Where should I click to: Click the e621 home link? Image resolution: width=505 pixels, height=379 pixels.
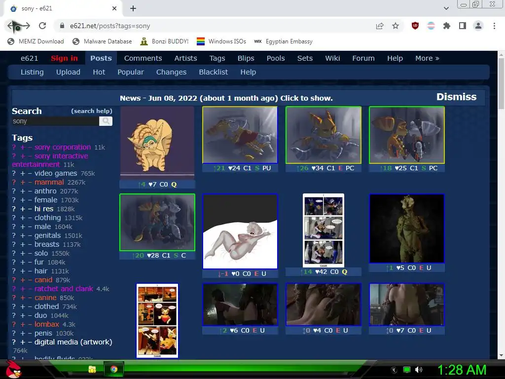click(x=29, y=58)
